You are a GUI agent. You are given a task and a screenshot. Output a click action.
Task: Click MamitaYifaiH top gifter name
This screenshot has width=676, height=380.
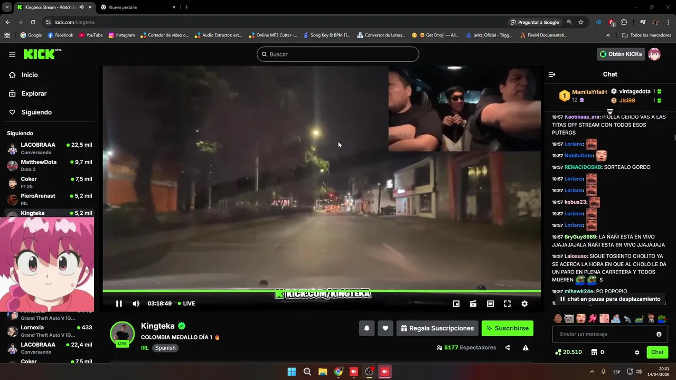[589, 92]
